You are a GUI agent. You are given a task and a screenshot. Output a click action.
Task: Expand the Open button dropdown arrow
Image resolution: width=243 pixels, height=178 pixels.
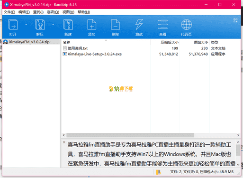(x=26, y=25)
